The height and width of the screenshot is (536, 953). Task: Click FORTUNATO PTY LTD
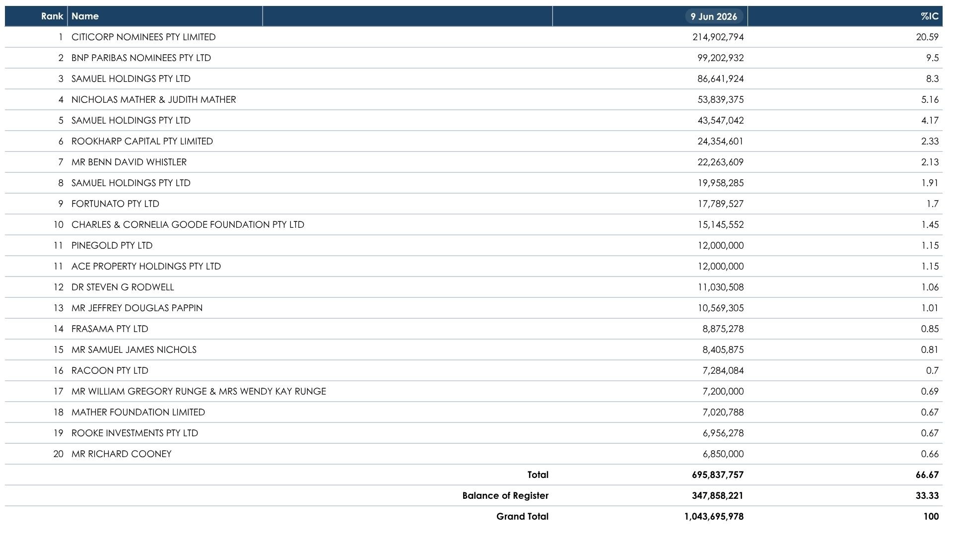click(x=115, y=203)
